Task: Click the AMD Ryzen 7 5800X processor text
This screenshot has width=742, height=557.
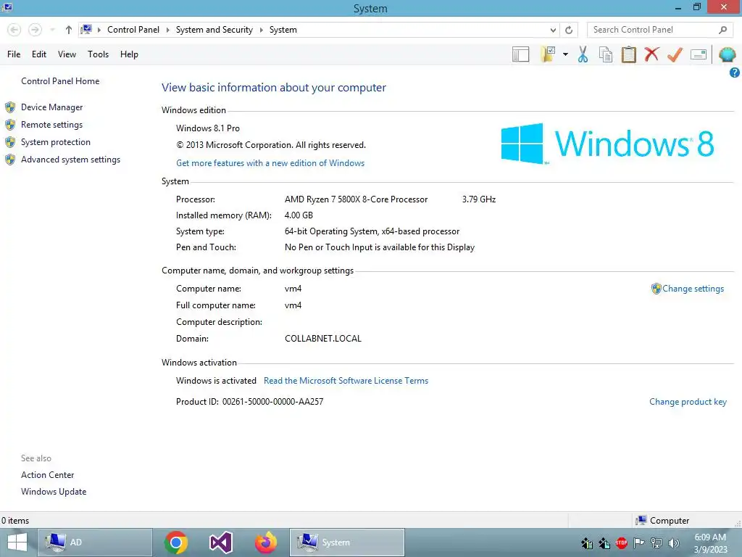Action: click(x=356, y=199)
